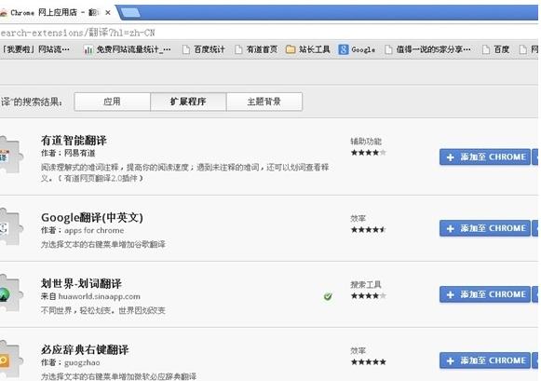Add 必应辞典右键翻译 to Chrome
Viewport: 541px width, 381px height.
485,361
